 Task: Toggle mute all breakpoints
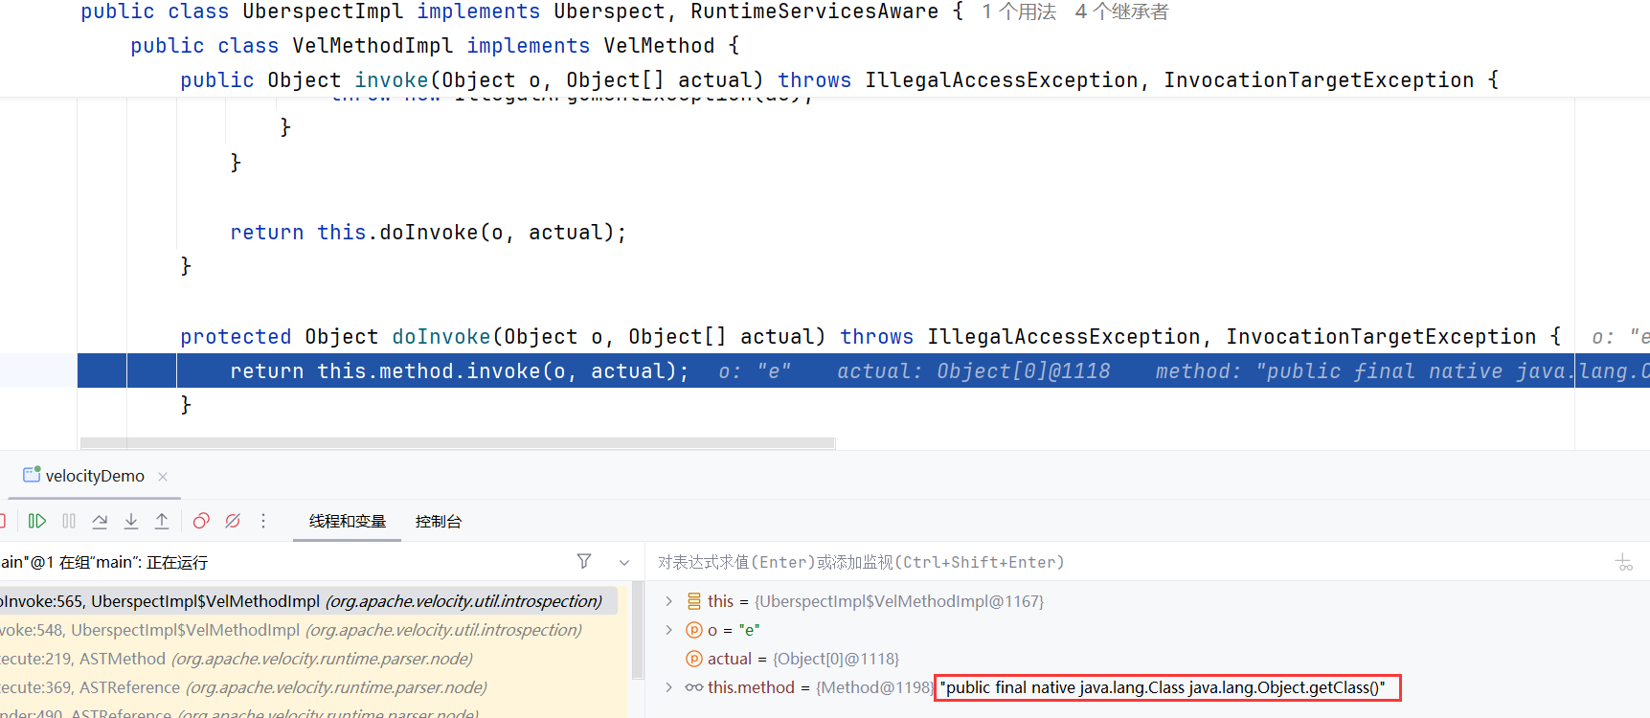pyautogui.click(x=233, y=521)
